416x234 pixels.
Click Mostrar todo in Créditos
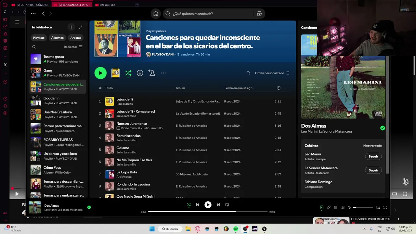click(x=372, y=146)
